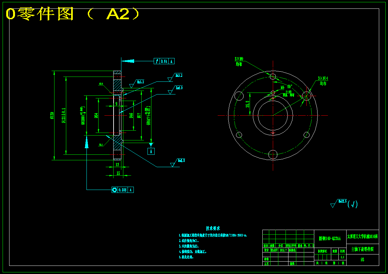The width and height of the screenshot is (388, 274).
Task: Select the "3×Ø9 均布" hole callout
Action: click(x=239, y=62)
